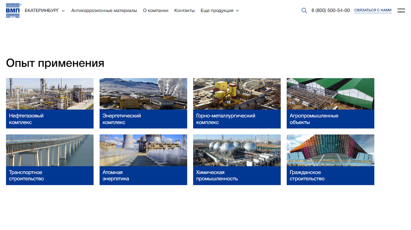
Task: Select the Агропромышленные объекты label
Action: tap(314, 119)
